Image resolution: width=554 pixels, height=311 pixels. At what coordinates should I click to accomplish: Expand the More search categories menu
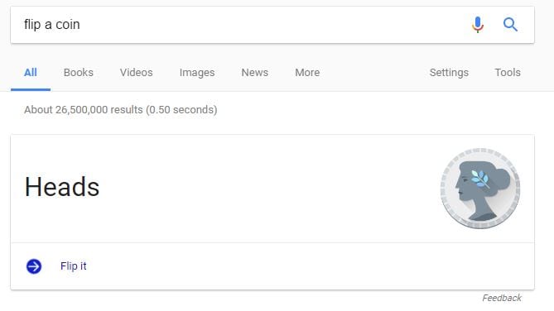(x=307, y=72)
